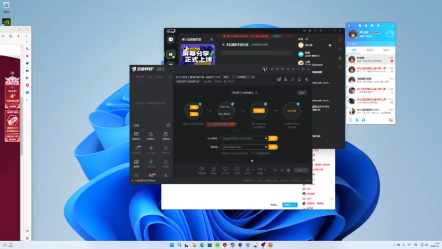Edit the stream title pencil icon
This screenshot has height=249, width=442.
(x=253, y=77)
